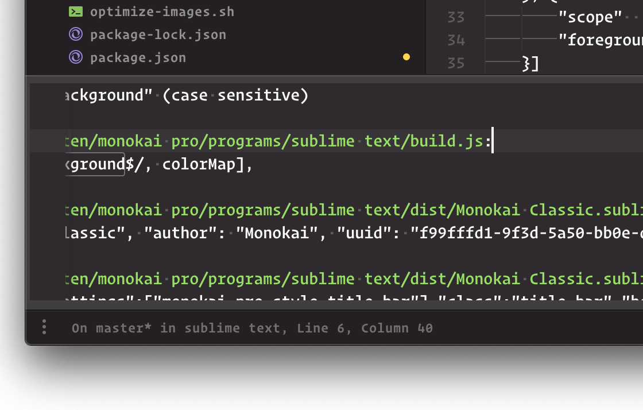Open optimize-images.sh in the sidebar

coord(162,11)
